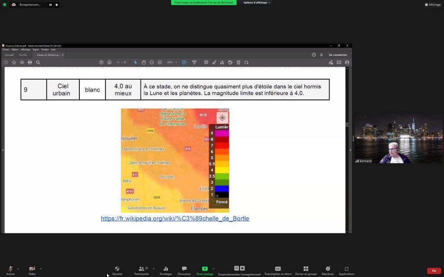Open the Edition menu
This screenshot has width=444, height=277.
coord(15,50)
